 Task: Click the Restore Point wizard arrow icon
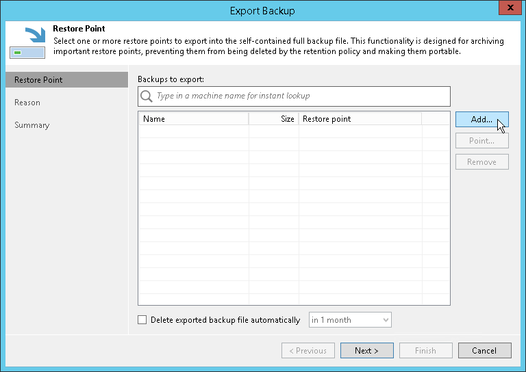[27, 42]
